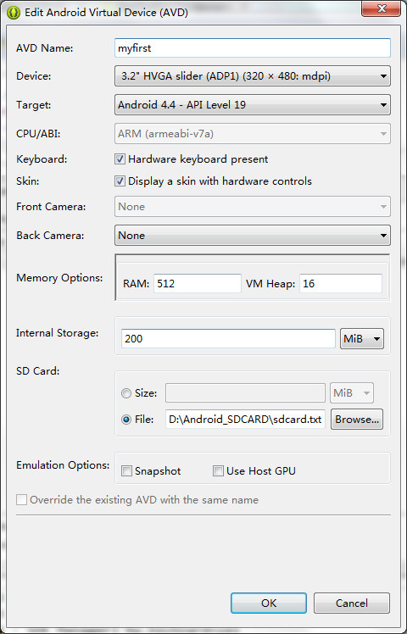Click the VM Heap input field
The width and height of the screenshot is (407, 634).
[x=341, y=283]
